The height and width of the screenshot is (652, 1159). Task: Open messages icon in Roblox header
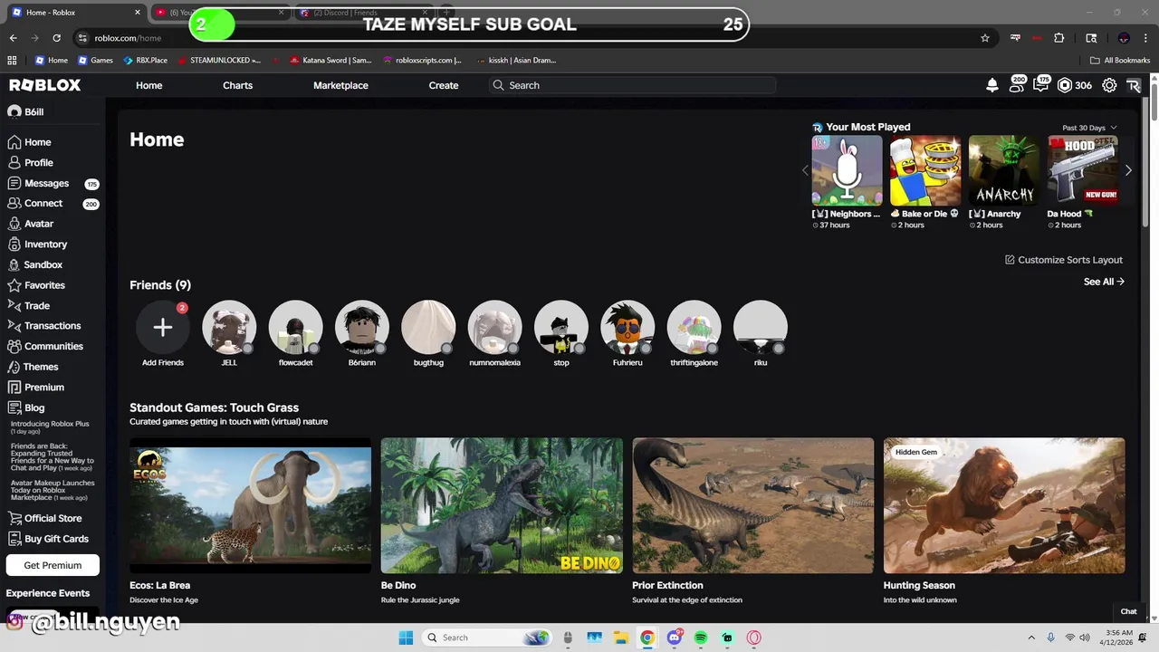tap(1040, 85)
